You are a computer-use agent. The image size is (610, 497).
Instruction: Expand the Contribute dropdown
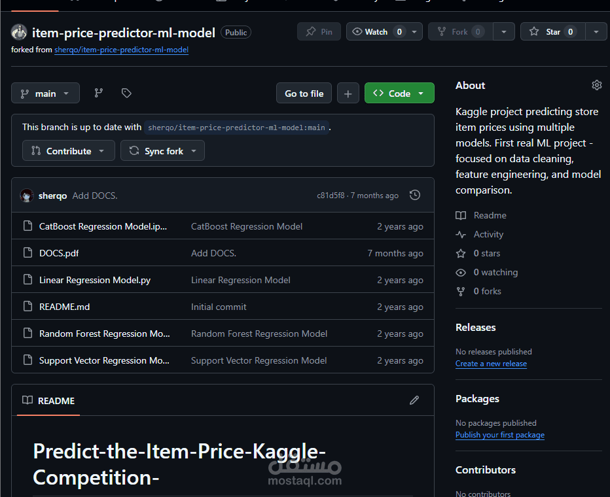[68, 151]
